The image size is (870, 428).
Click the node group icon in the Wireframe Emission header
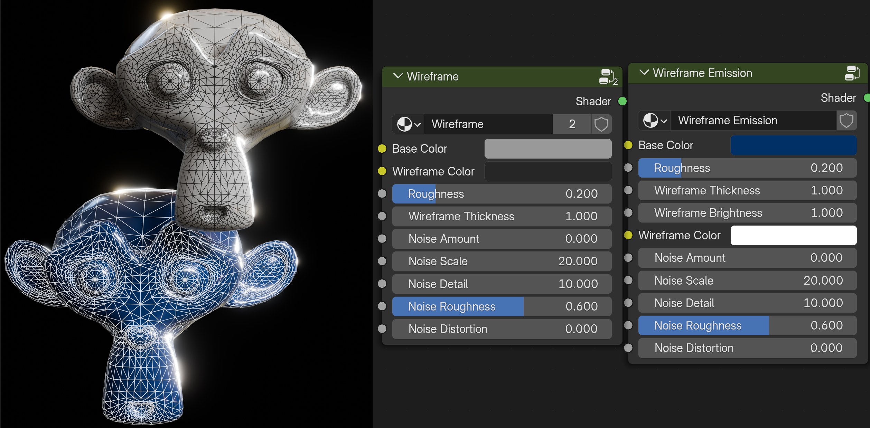click(x=852, y=73)
